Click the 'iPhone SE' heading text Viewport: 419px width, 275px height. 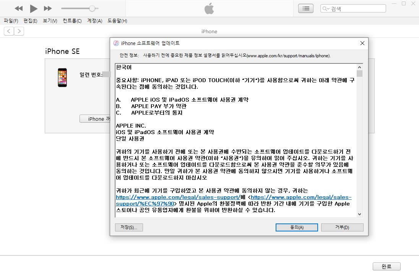pos(62,51)
